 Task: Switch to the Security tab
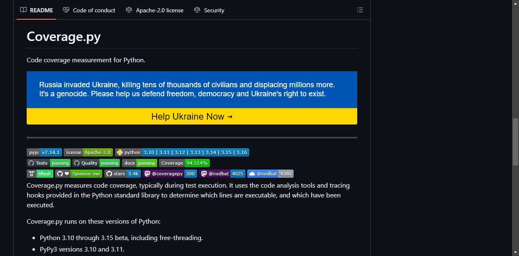click(209, 10)
